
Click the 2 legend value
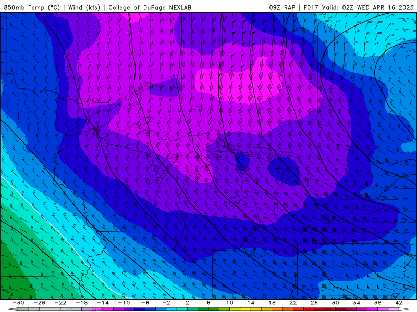pyautogui.click(x=187, y=303)
